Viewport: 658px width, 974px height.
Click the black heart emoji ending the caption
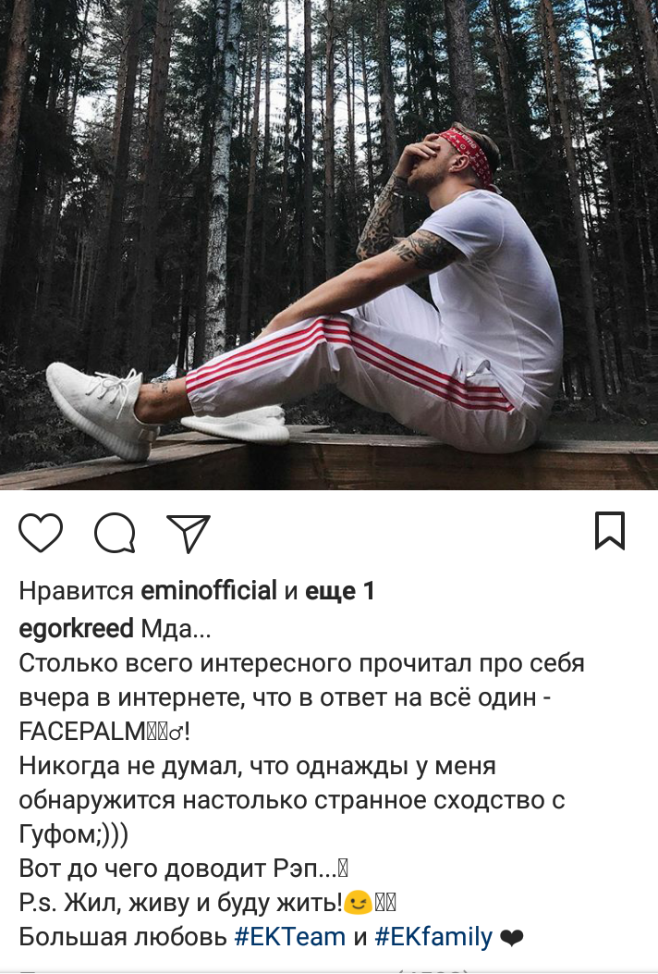511,938
